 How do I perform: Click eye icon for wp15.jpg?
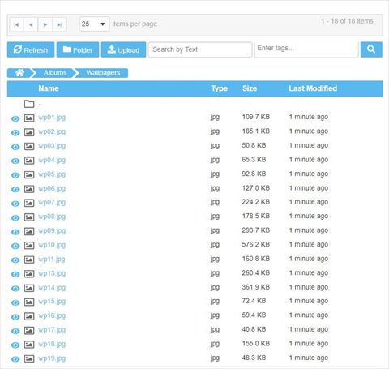tap(15, 302)
